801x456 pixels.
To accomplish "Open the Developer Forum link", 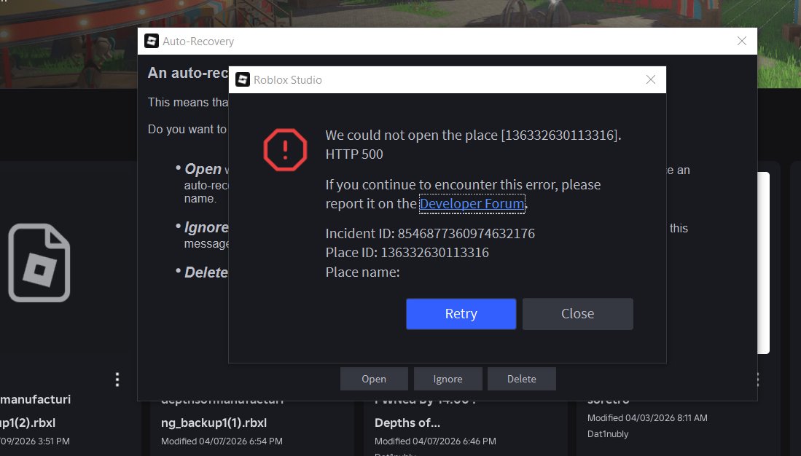I will pyautogui.click(x=472, y=204).
